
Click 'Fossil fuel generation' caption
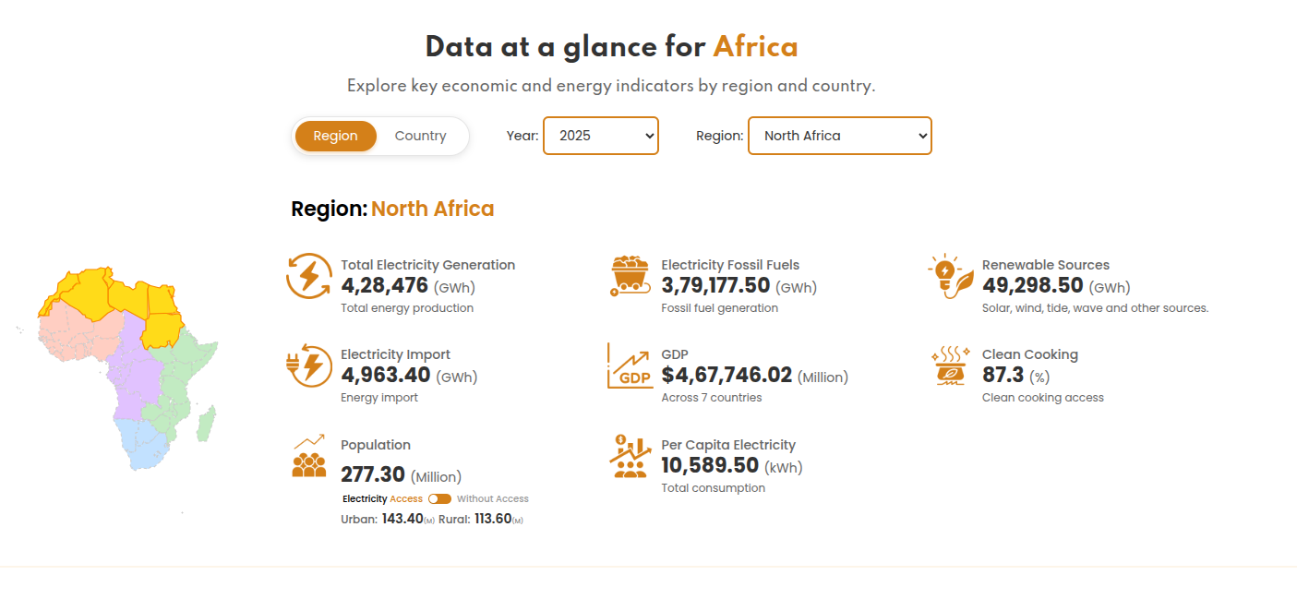click(x=720, y=308)
